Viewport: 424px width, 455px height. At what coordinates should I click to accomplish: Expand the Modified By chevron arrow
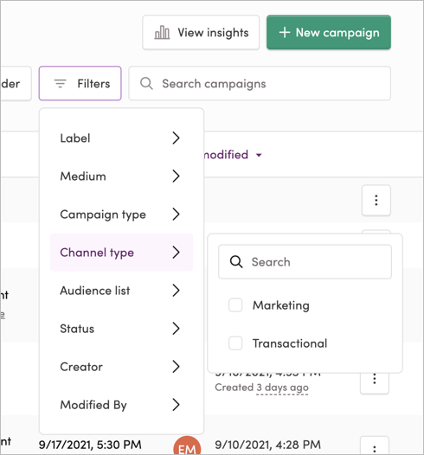[176, 405]
